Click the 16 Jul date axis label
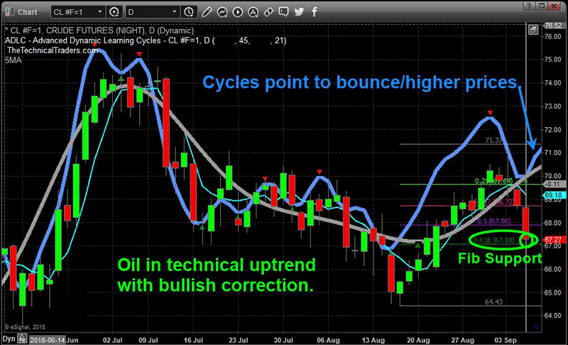This screenshot has width=568, height=345. click(x=193, y=340)
